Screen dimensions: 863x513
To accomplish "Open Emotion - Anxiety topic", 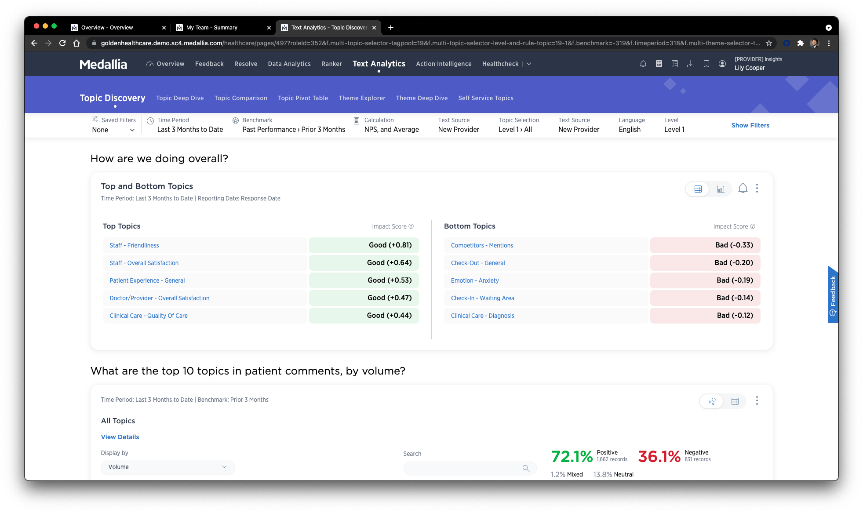I will (x=475, y=280).
